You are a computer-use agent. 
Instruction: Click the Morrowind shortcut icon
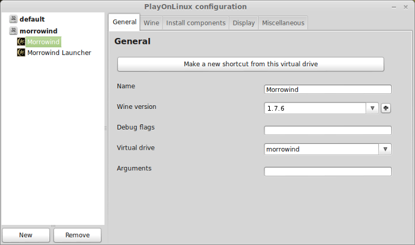[21, 41]
